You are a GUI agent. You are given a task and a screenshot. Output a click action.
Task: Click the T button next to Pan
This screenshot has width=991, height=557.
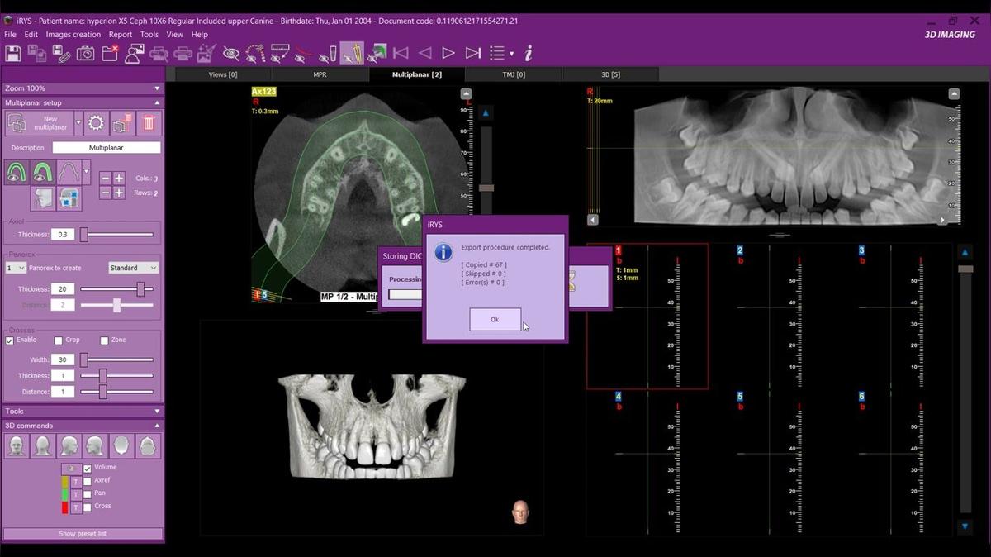(x=76, y=494)
